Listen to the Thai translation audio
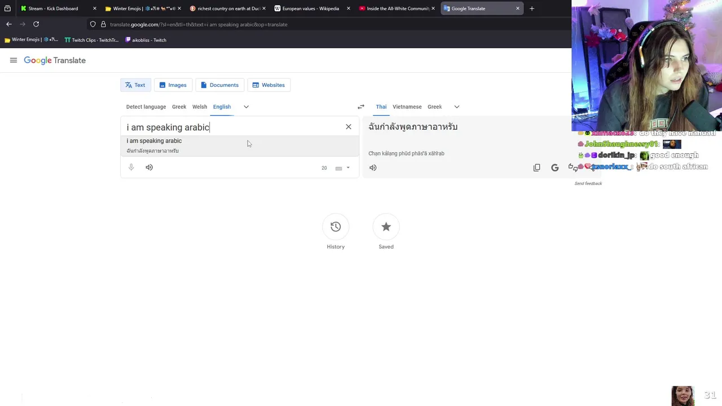 click(x=373, y=167)
